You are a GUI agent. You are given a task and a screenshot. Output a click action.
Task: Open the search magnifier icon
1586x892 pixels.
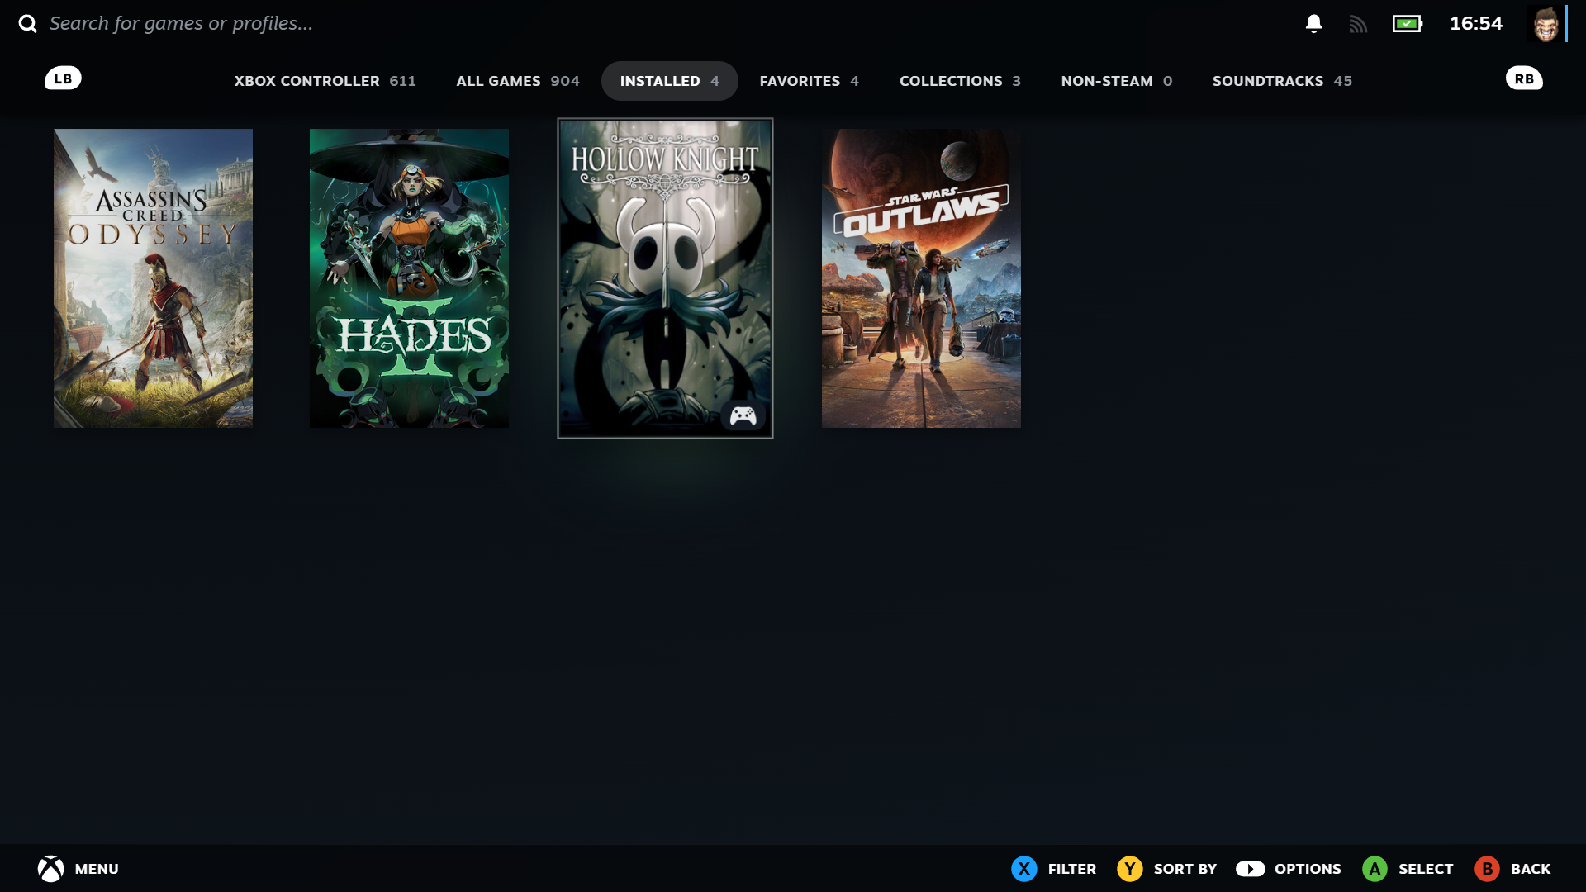point(30,23)
